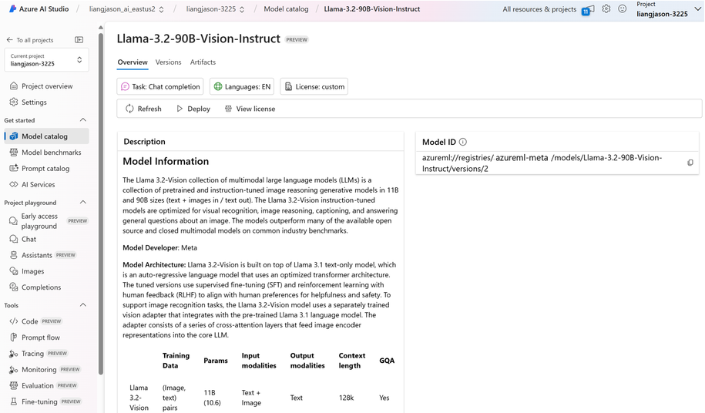Screen dimensions: 705x413
Task: Click Model Developer: Meta text
Action: [160, 247]
